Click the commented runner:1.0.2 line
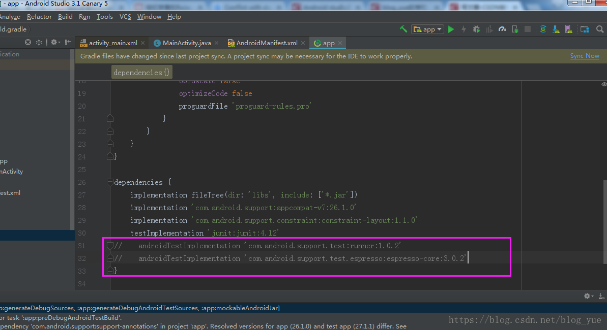This screenshot has width=607, height=330. tap(257, 246)
